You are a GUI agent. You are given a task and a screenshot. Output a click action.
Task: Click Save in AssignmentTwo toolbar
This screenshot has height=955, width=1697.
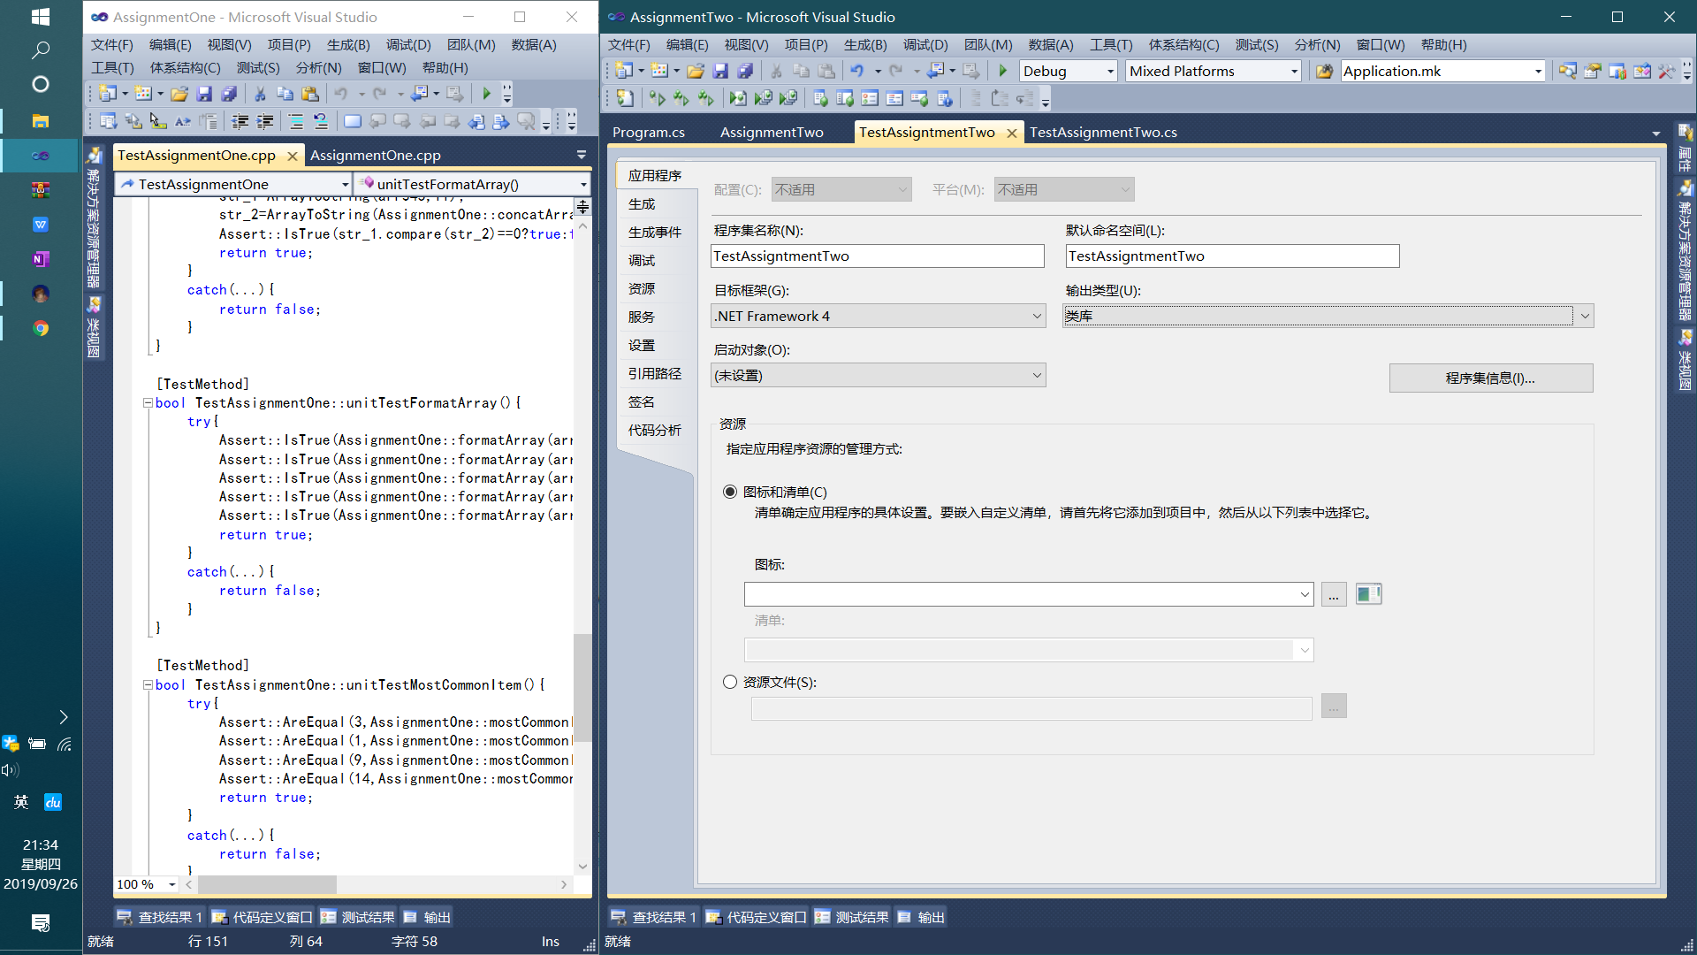point(720,71)
